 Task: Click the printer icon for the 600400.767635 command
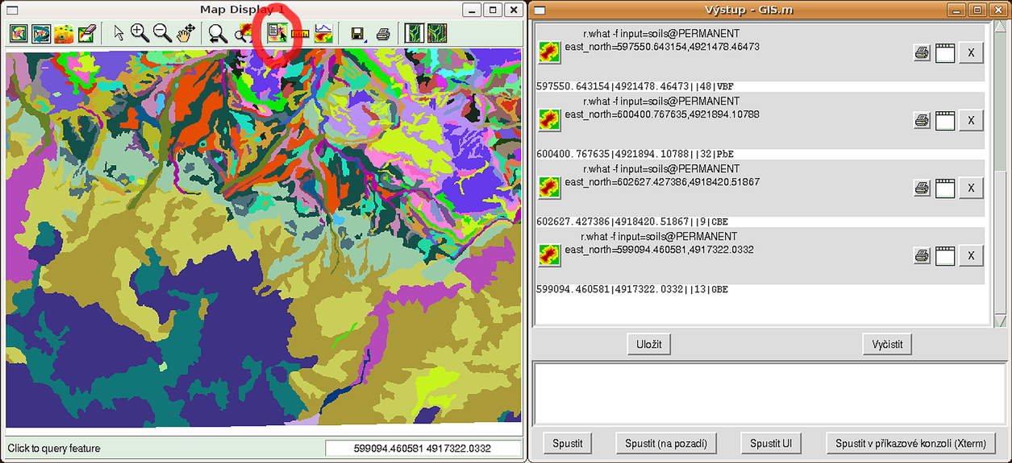click(x=922, y=121)
